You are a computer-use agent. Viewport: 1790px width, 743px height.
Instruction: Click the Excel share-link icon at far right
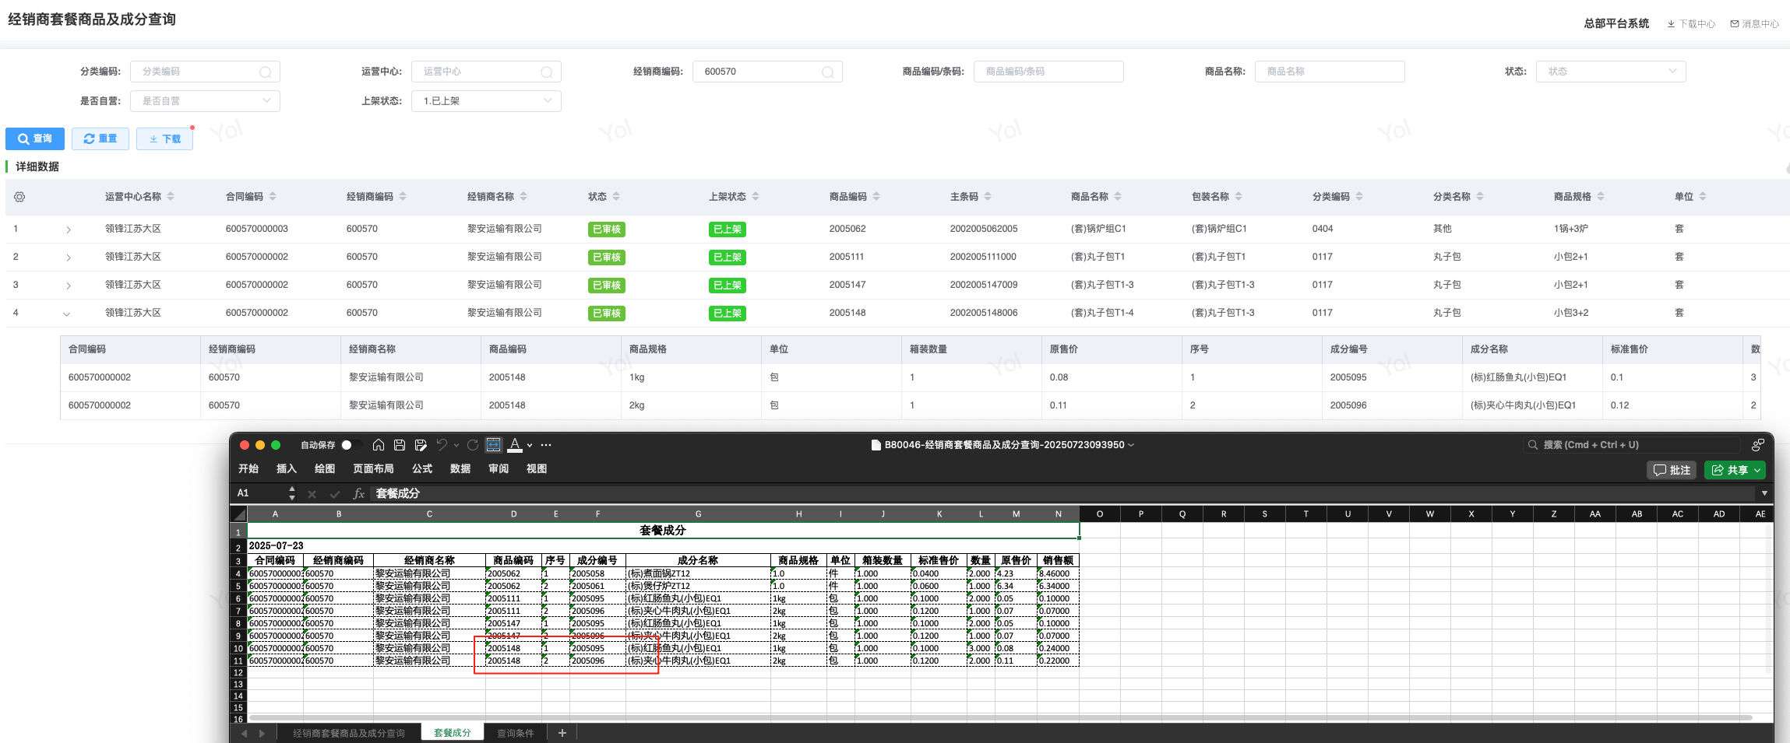1757,445
